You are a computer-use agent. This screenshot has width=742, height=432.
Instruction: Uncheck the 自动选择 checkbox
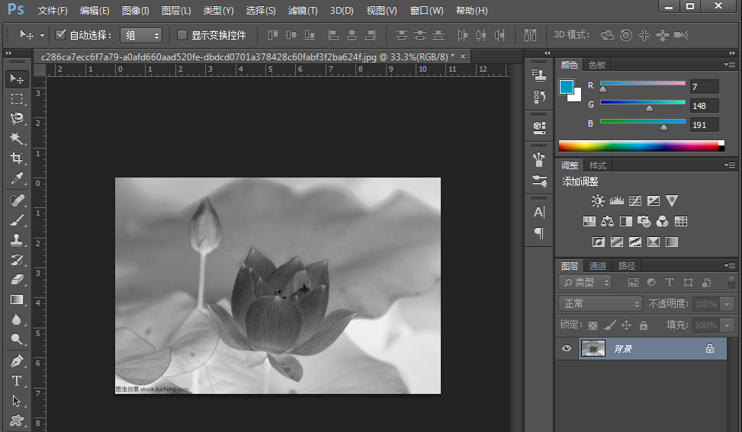61,35
